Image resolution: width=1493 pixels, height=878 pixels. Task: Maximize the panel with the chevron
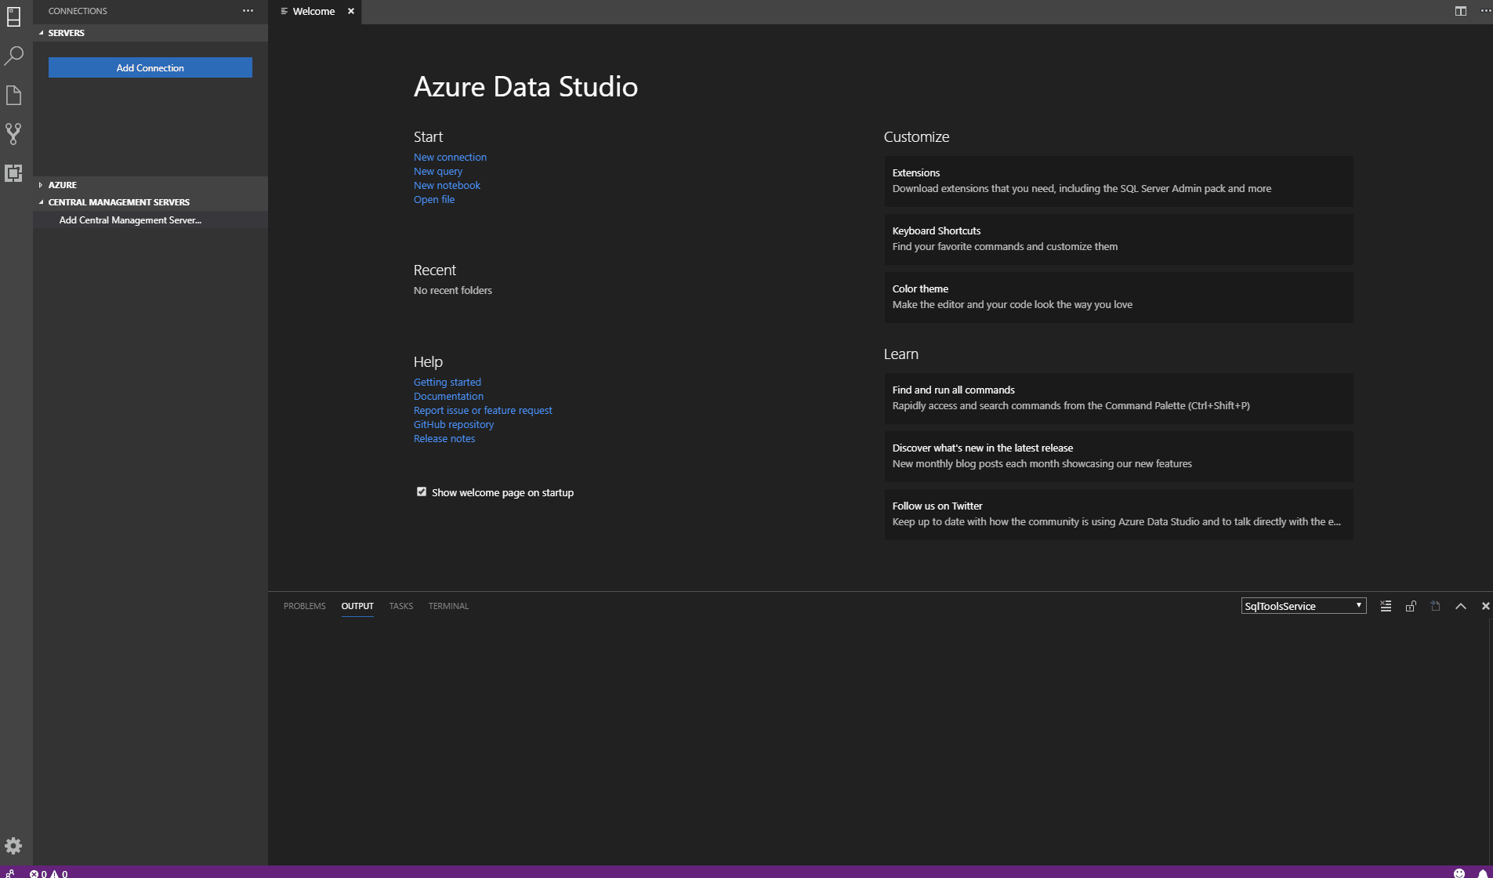pos(1459,605)
